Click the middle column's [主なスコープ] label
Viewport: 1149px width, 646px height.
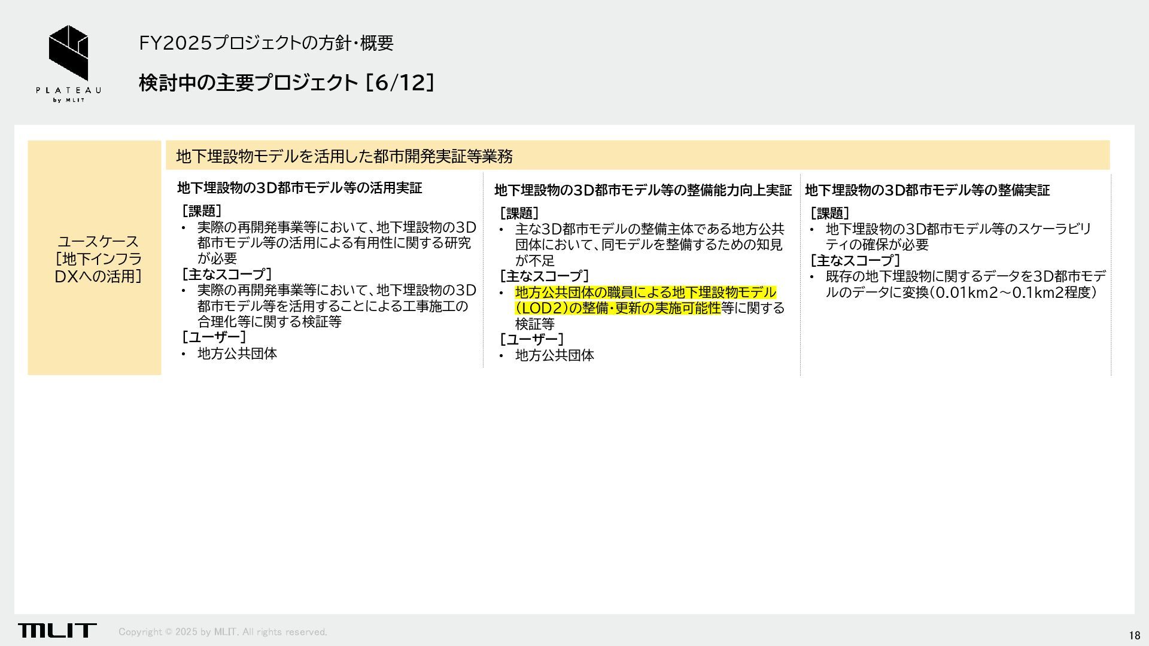tap(545, 276)
